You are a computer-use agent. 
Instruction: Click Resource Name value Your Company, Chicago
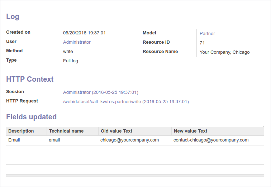pos(224,52)
